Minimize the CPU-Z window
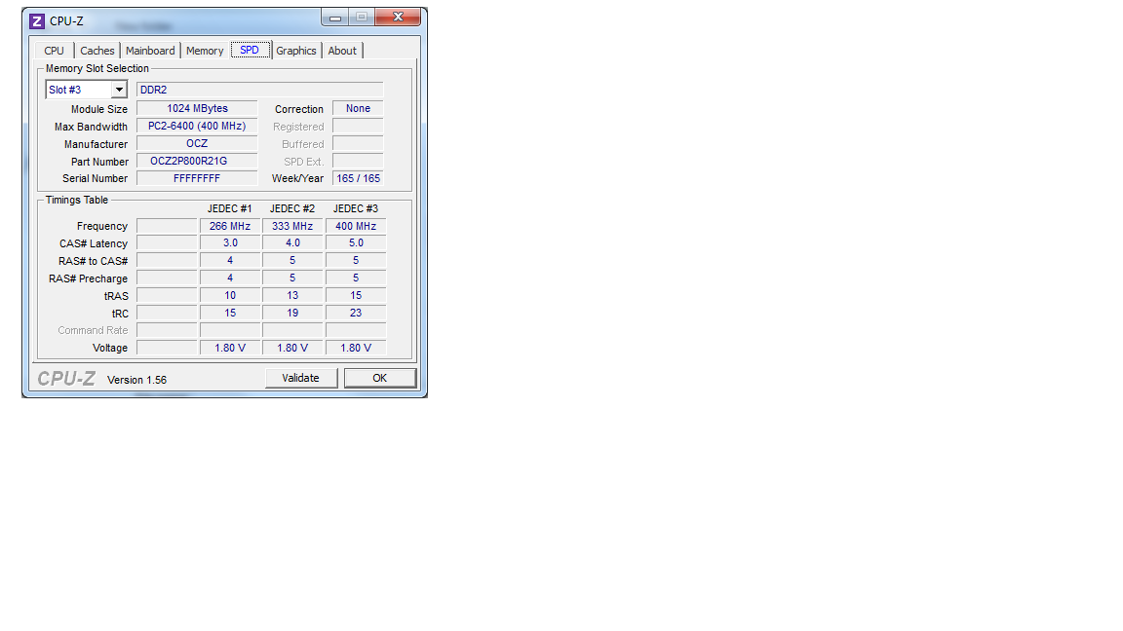 pyautogui.click(x=335, y=18)
